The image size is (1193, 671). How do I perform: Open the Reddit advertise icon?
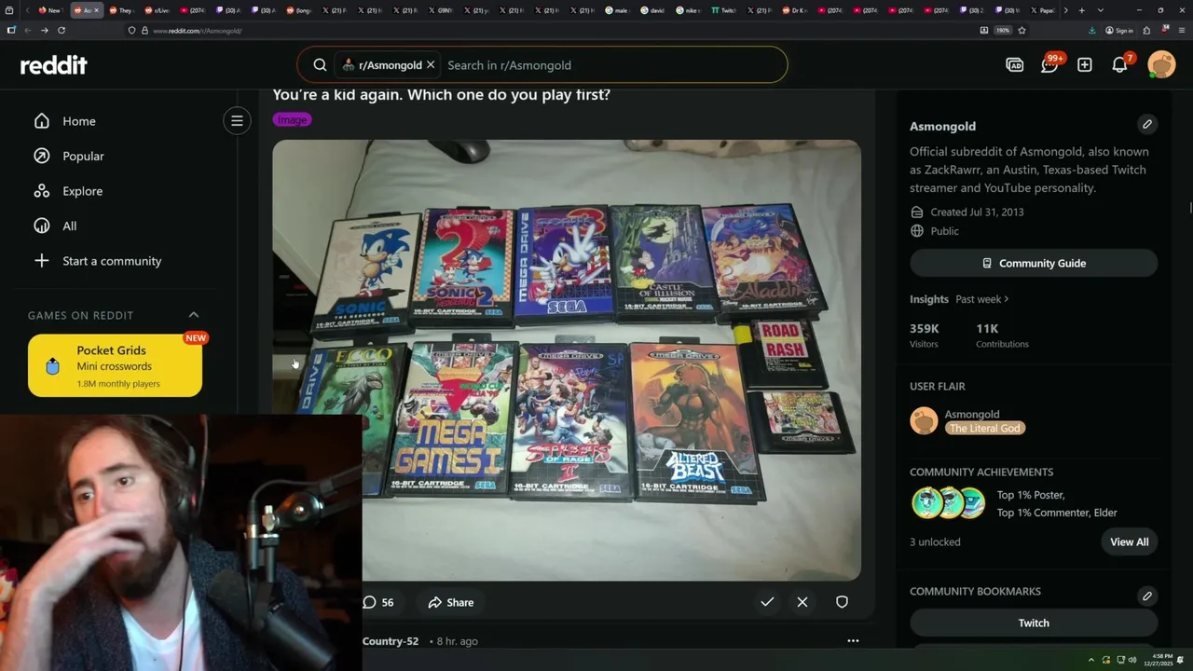(x=1015, y=64)
